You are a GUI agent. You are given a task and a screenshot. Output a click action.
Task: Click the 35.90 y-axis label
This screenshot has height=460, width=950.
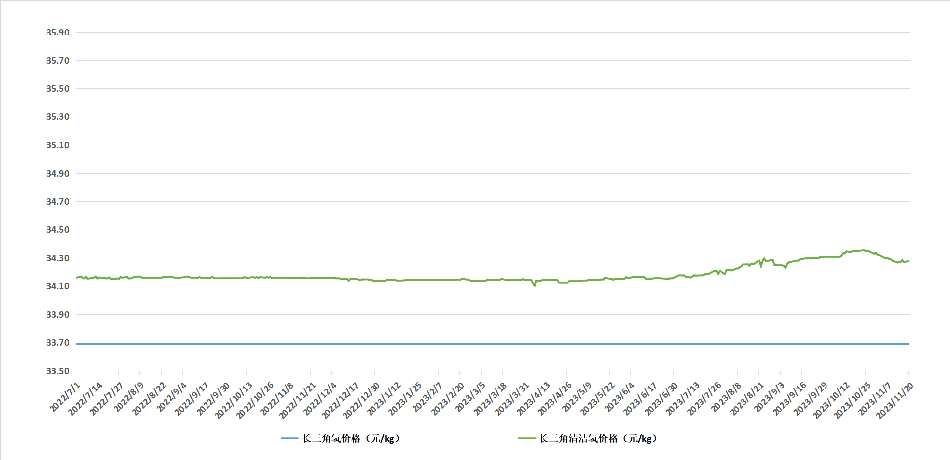tap(58, 33)
